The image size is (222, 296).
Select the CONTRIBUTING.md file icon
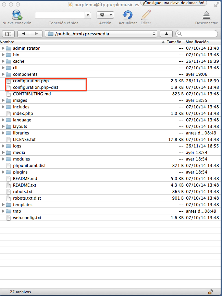click(9, 94)
